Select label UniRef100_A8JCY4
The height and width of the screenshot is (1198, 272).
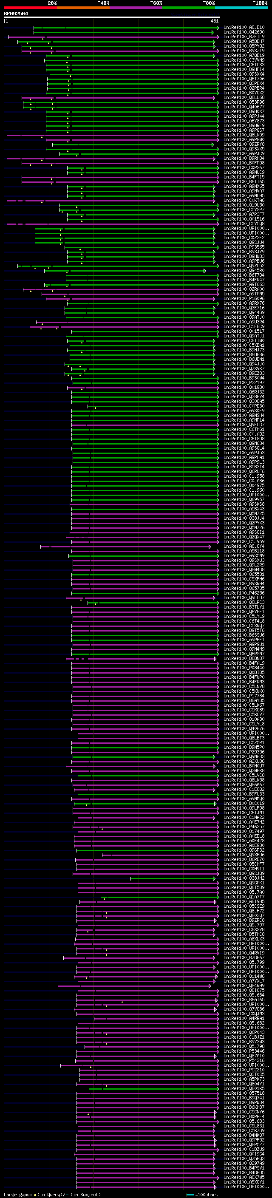[244, 547]
